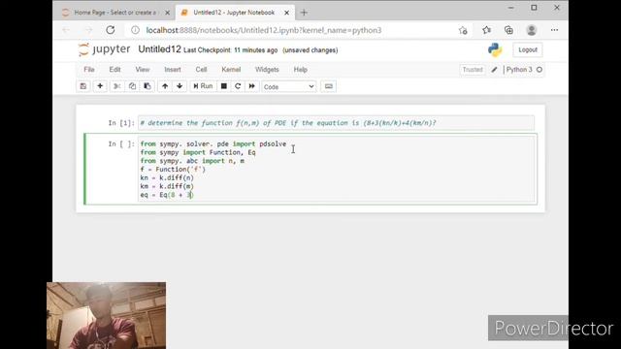Maximize the browser window
The height and width of the screenshot is (349, 621).
point(534,8)
